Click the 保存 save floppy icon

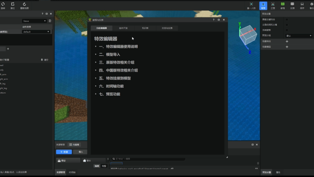[x=302, y=5]
